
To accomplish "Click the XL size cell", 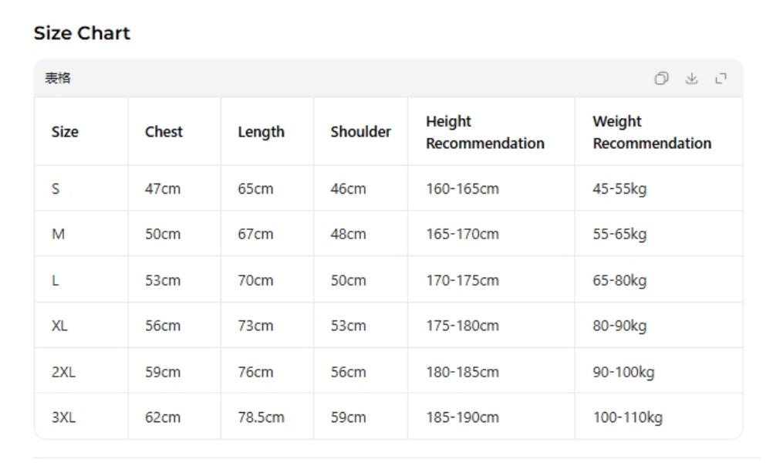I will [61, 325].
